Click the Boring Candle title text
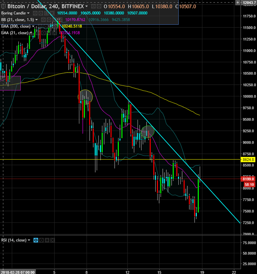 pyautogui.click(x=13, y=13)
